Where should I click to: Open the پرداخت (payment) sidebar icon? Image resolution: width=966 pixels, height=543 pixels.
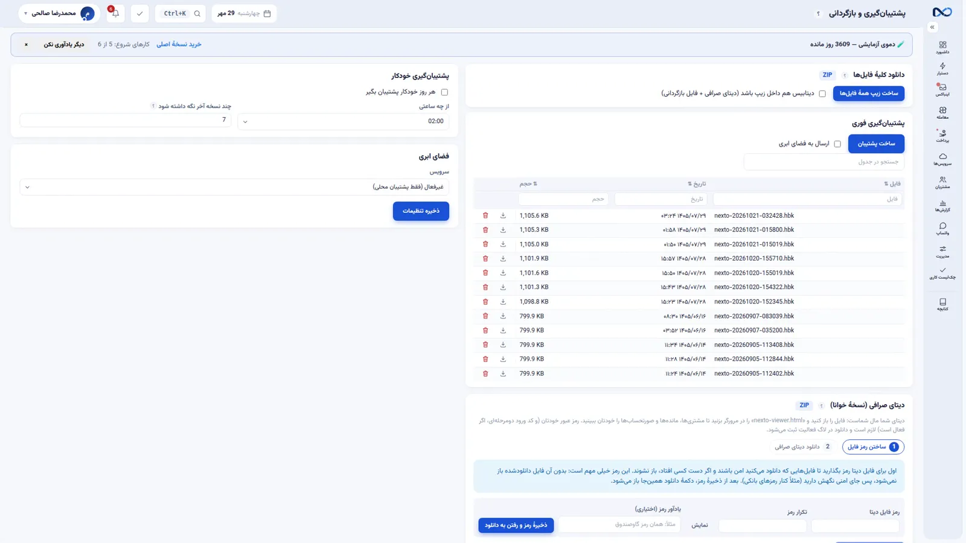pyautogui.click(x=942, y=136)
